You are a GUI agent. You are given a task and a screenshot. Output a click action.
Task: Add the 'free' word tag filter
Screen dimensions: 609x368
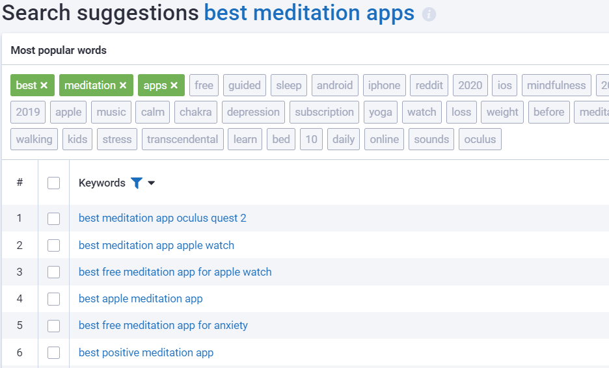coord(204,85)
